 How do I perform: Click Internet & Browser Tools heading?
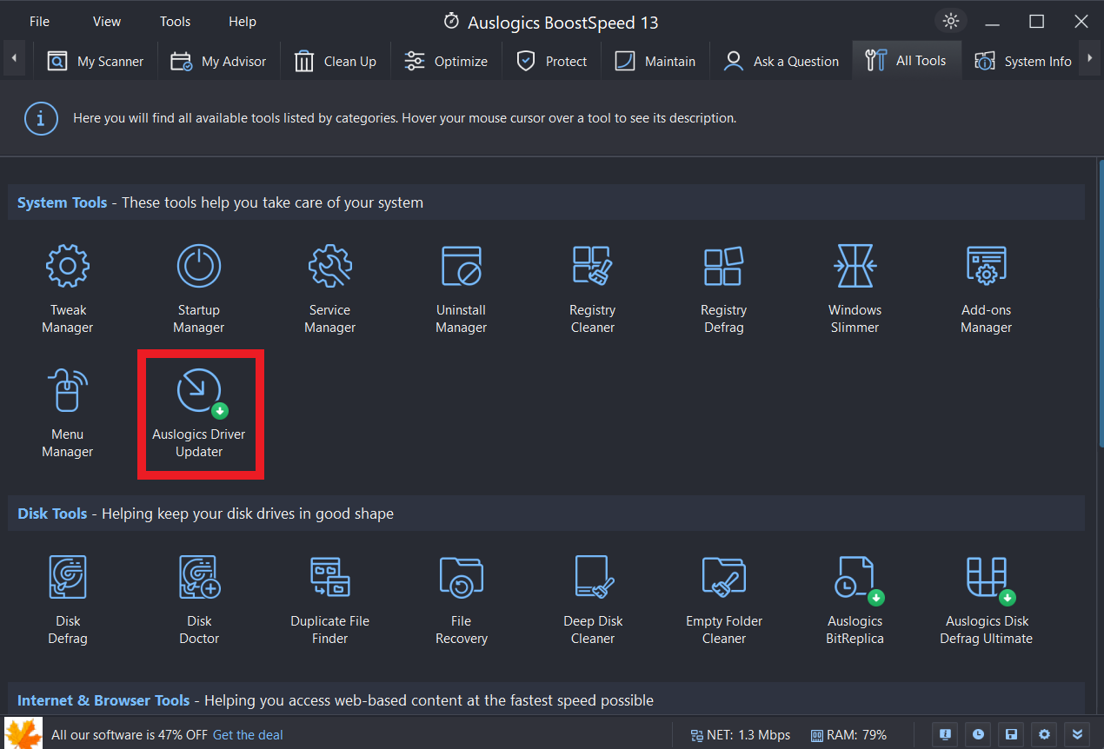coord(103,700)
